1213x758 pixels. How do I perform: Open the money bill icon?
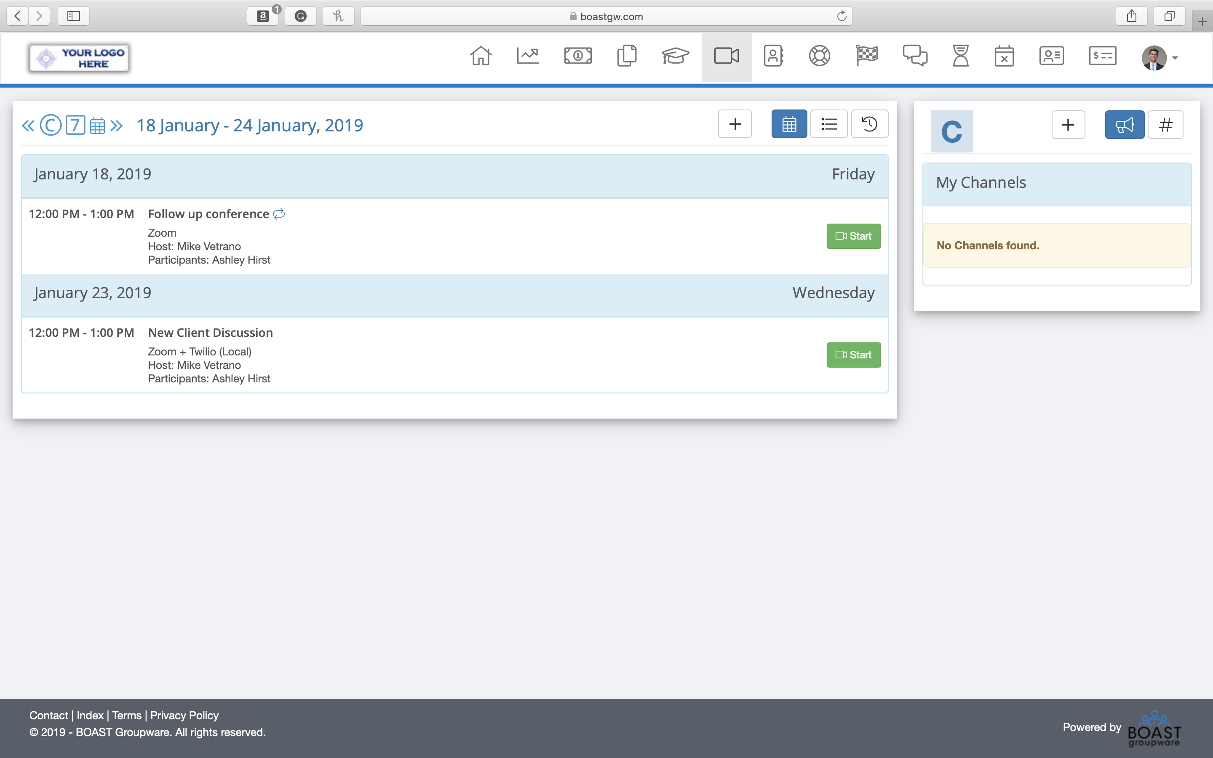point(577,56)
